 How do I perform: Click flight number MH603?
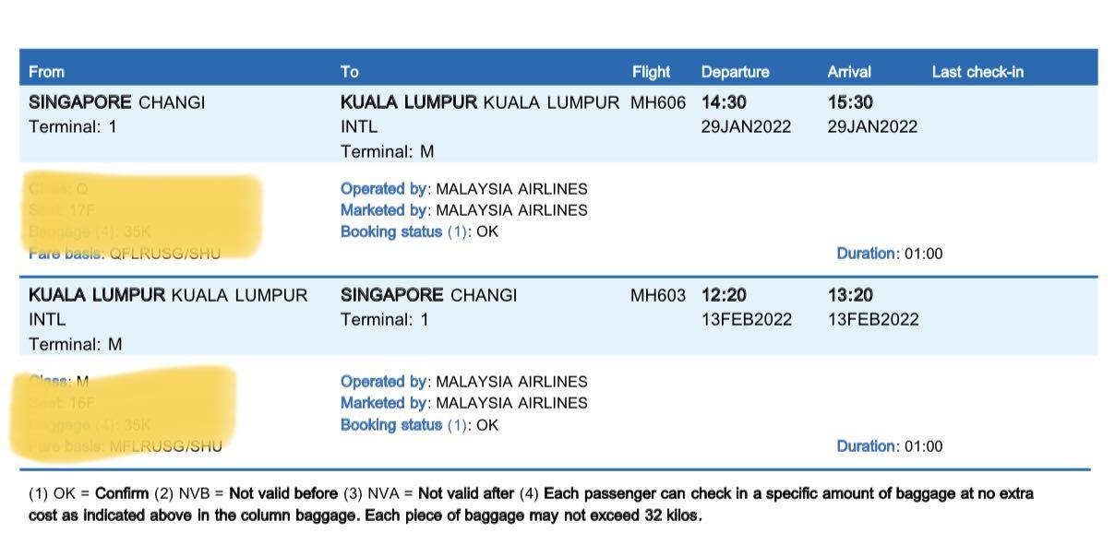point(658,296)
